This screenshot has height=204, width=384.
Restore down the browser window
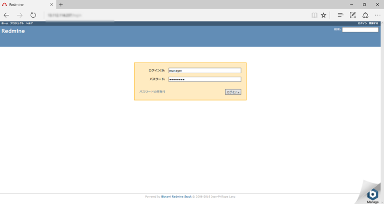coord(364,4)
